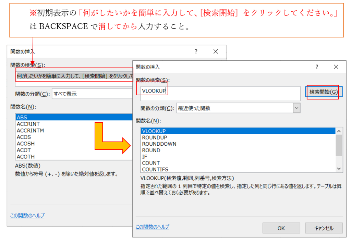Open 関数の分類 dropdown showing 最近使った関数
Viewport: 351px width, 240px height.
(x=238, y=108)
